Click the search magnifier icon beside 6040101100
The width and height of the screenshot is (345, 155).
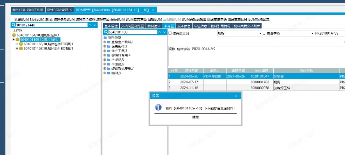pyautogui.click(x=106, y=32)
